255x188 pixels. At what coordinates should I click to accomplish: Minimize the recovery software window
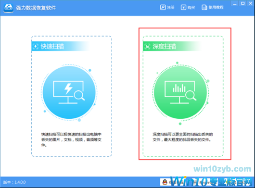(235, 3)
